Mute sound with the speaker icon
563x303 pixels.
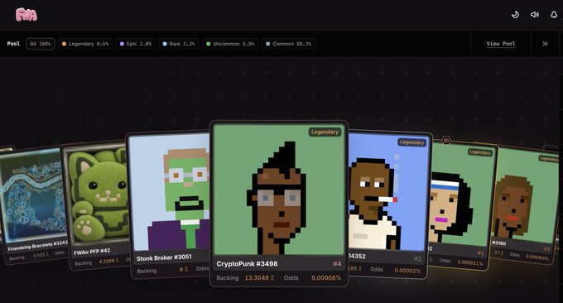coord(535,15)
